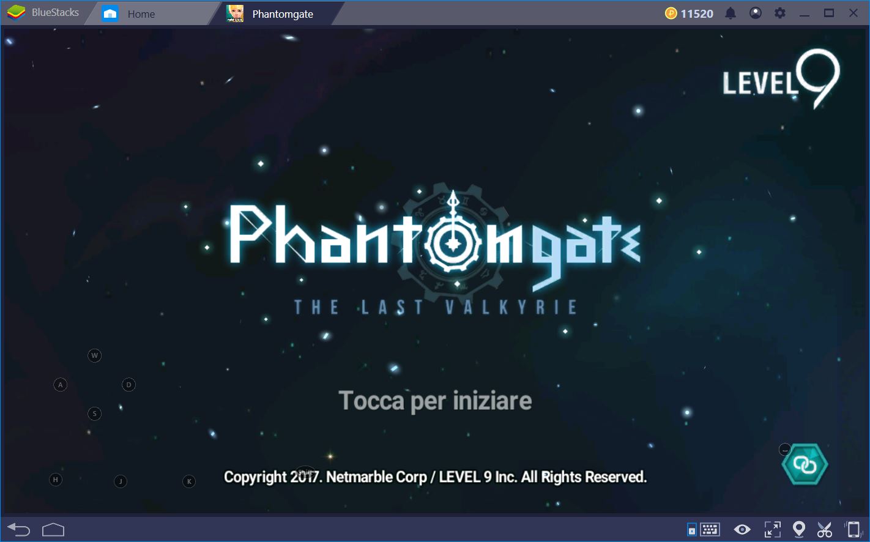Close the BlueStacks window
This screenshot has height=542, width=870.
[x=853, y=13]
